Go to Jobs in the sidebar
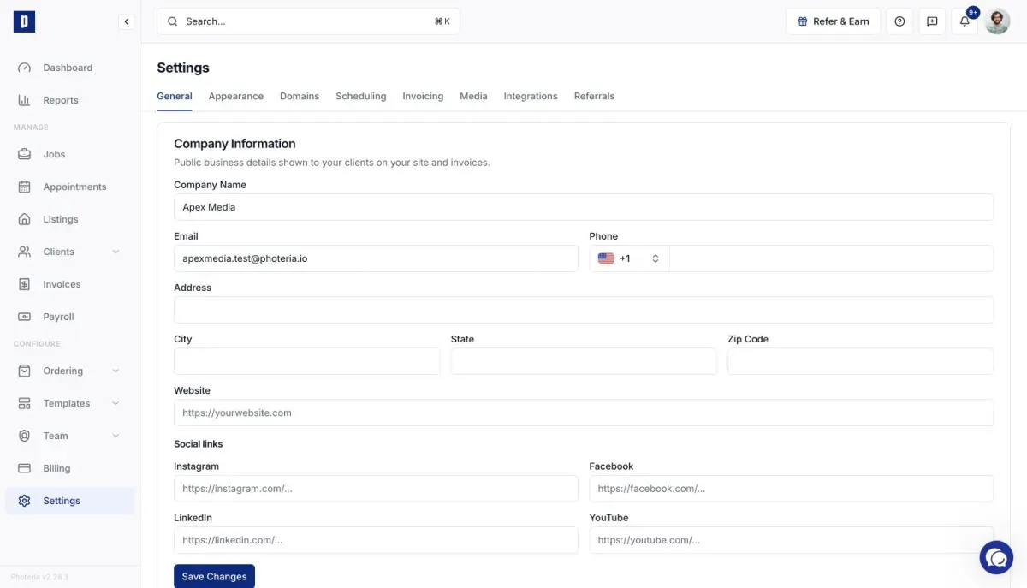The width and height of the screenshot is (1027, 588). 70,154
